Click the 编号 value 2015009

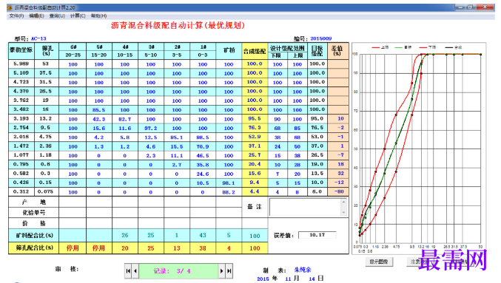320,38
